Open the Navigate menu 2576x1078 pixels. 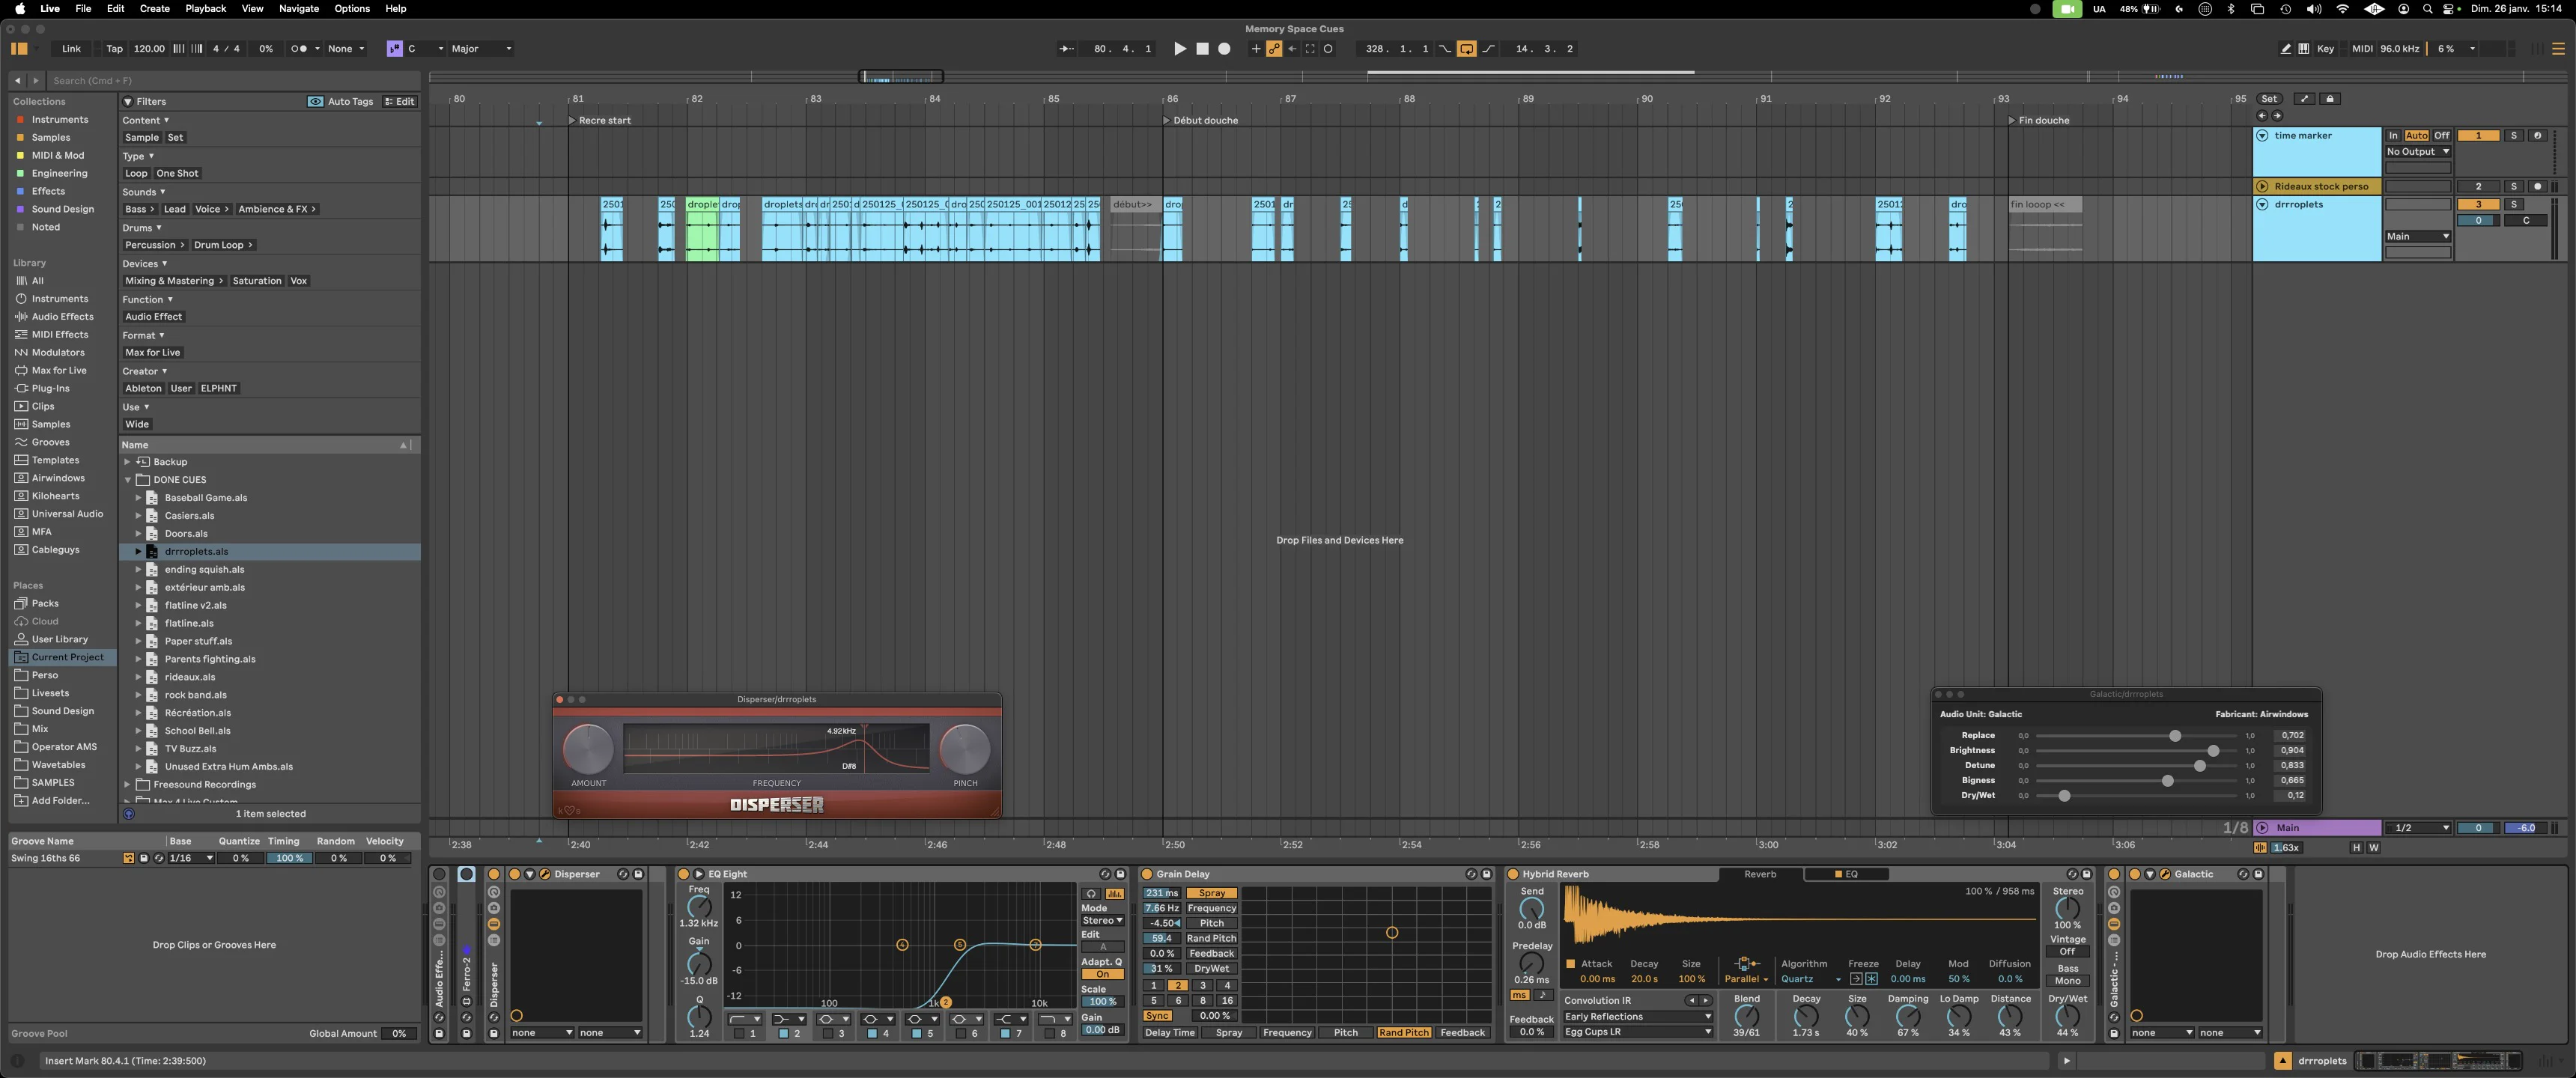click(x=299, y=8)
